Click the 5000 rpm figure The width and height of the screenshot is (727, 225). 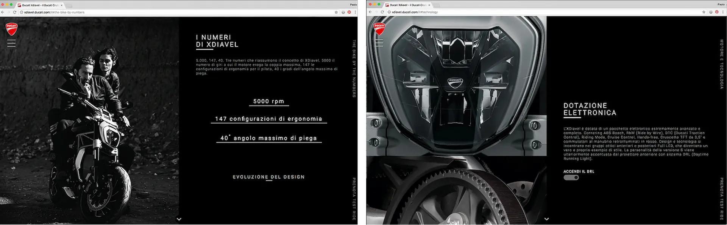(269, 101)
